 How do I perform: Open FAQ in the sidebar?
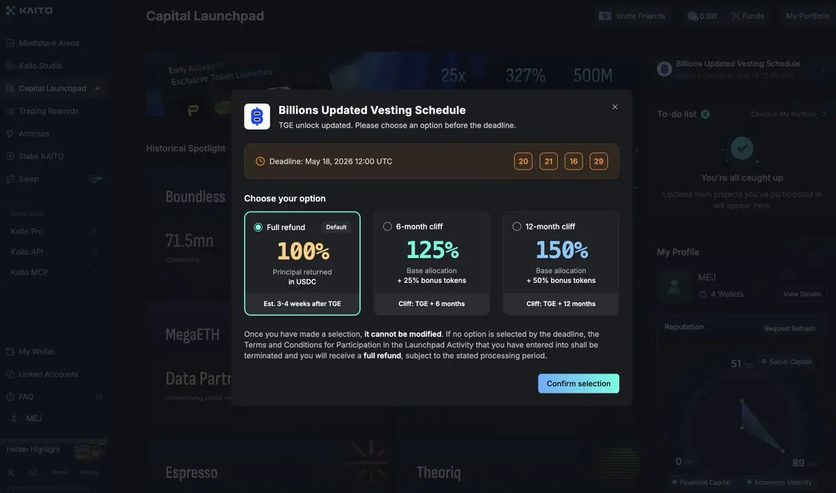coord(26,397)
